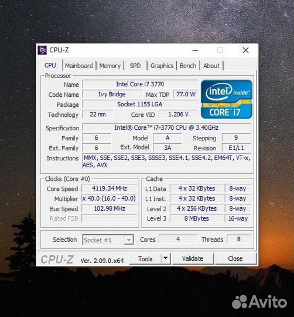Click the CPU-Z app icon in title bar
294x317 pixels.
pyautogui.click(x=42, y=50)
